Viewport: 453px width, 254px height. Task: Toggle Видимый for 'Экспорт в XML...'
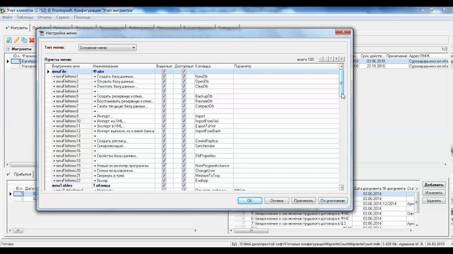click(164, 126)
